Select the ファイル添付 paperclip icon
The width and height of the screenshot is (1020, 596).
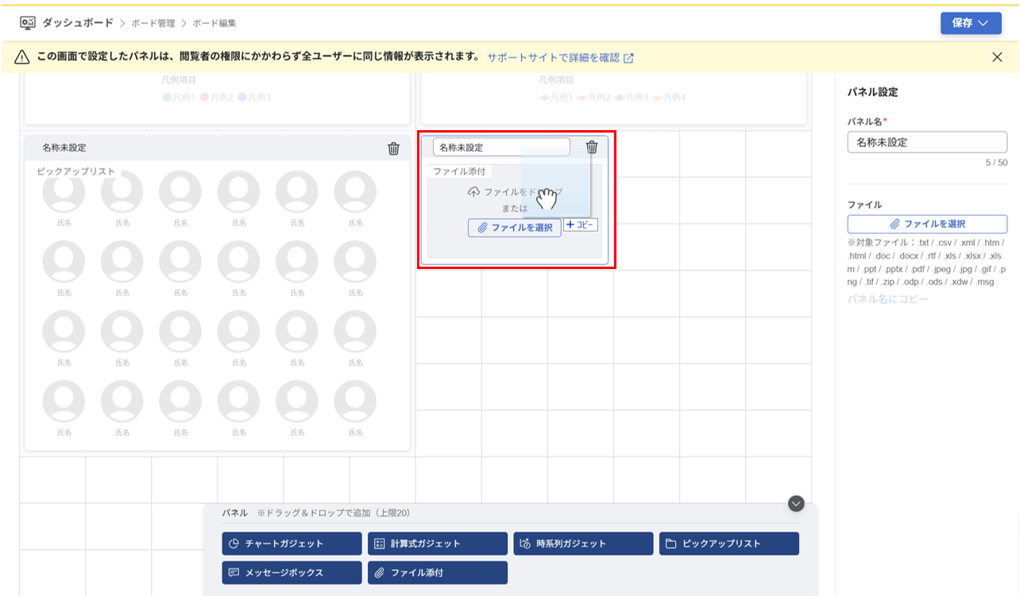tap(379, 572)
